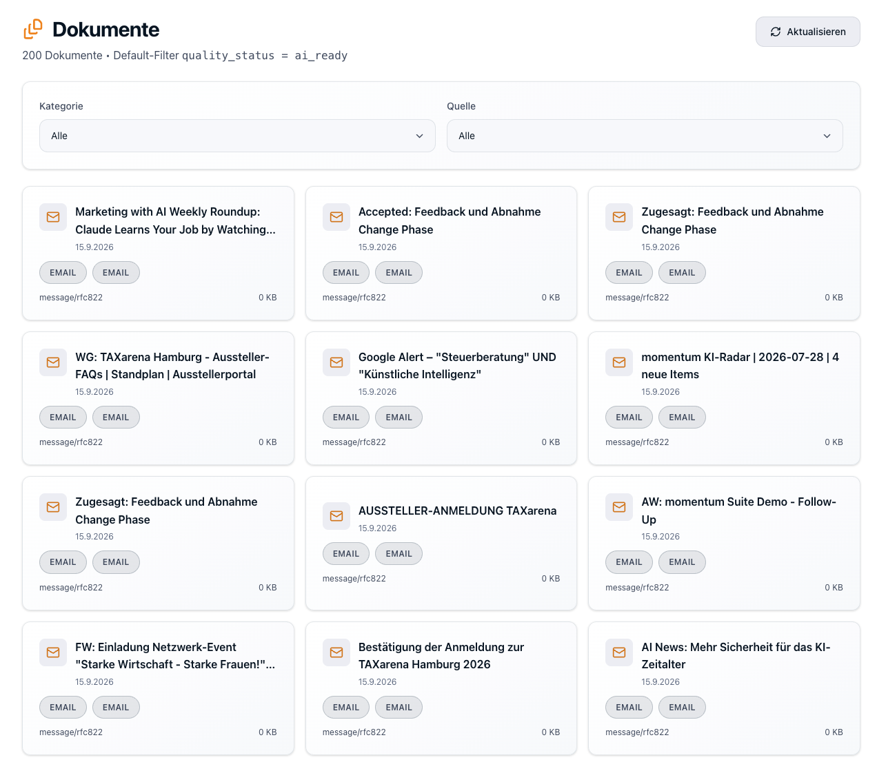Click the envelope icon beside Google Alert Steuerberatung
The height and width of the screenshot is (762, 877).
[x=336, y=362]
